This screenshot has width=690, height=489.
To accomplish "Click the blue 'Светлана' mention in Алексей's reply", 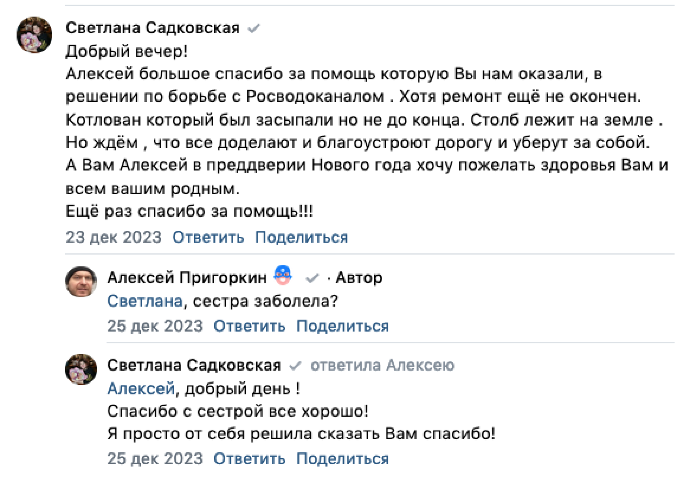I will [x=145, y=301].
